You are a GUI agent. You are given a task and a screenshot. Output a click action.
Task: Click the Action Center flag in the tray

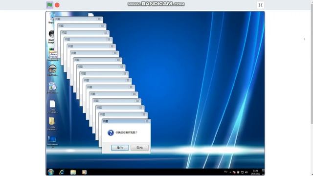234,172
